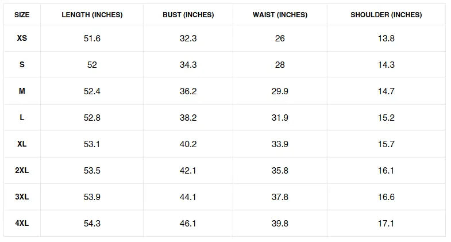Click the SHOULDER (INCHES) header
451x242 pixels.
click(386, 15)
